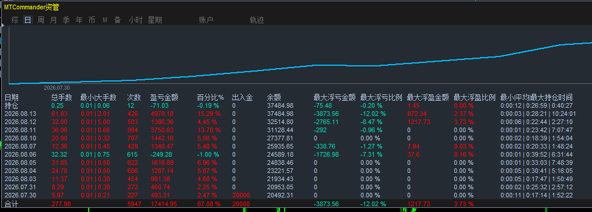Click the total profit 17414.95
This screenshot has width=592, height=212.
point(163,204)
